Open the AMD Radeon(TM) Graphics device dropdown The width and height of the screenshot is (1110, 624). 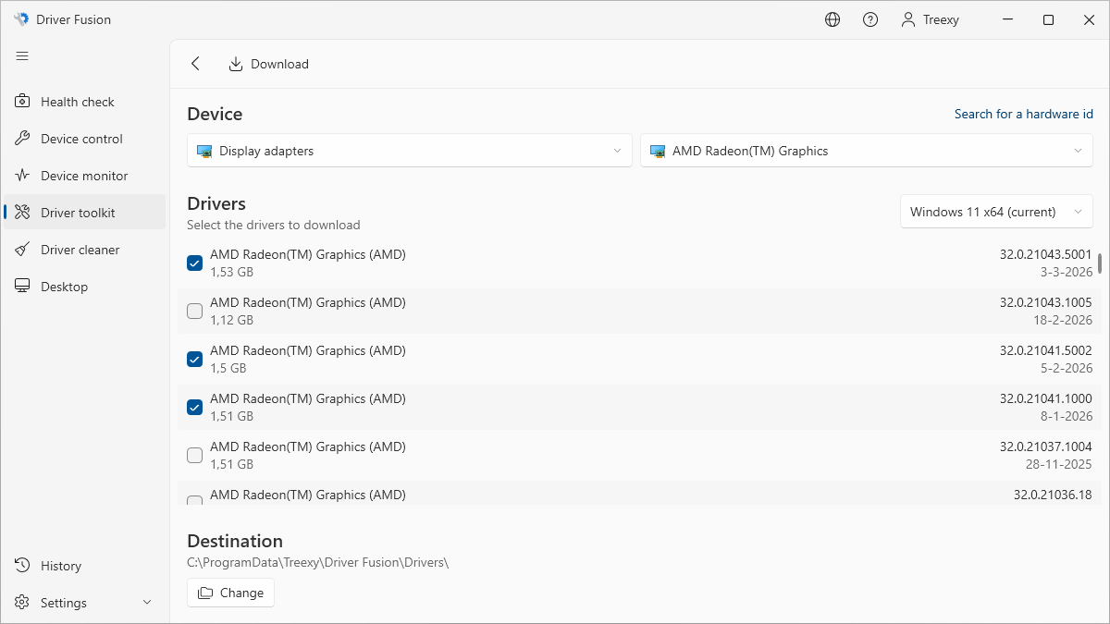[866, 151]
